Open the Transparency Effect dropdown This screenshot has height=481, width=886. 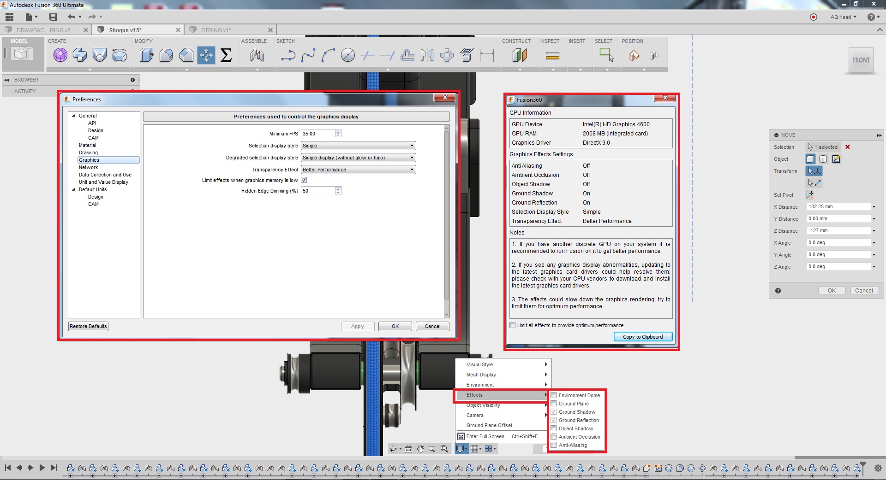[x=359, y=170]
